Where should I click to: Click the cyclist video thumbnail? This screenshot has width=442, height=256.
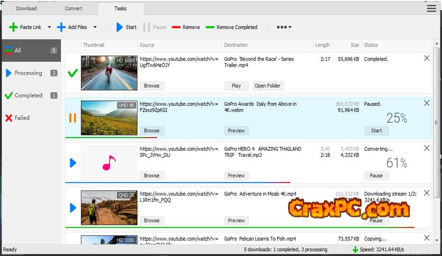[x=109, y=73]
